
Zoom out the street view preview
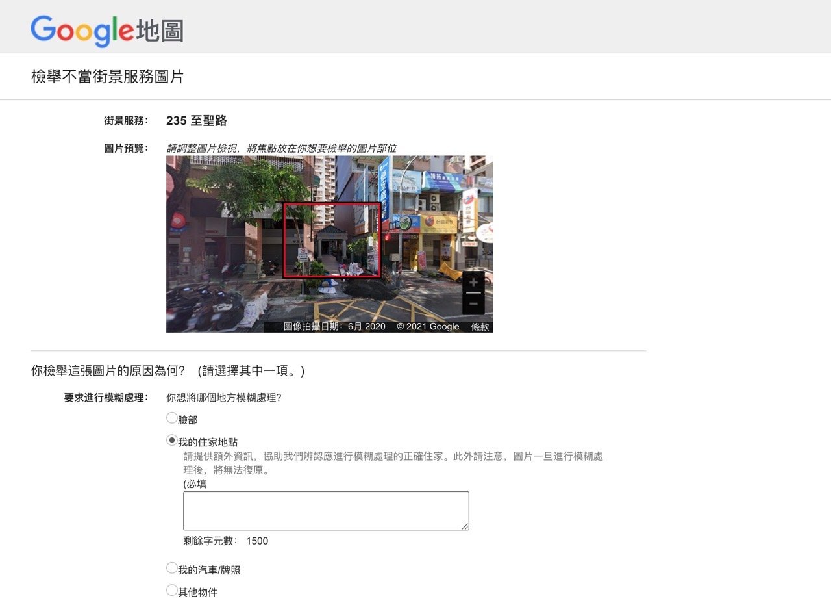473,304
